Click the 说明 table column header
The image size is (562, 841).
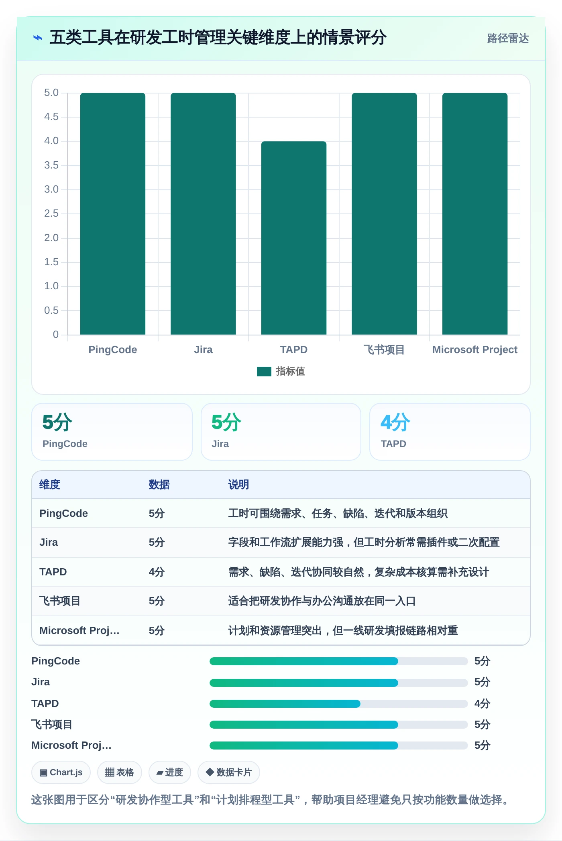point(239,485)
